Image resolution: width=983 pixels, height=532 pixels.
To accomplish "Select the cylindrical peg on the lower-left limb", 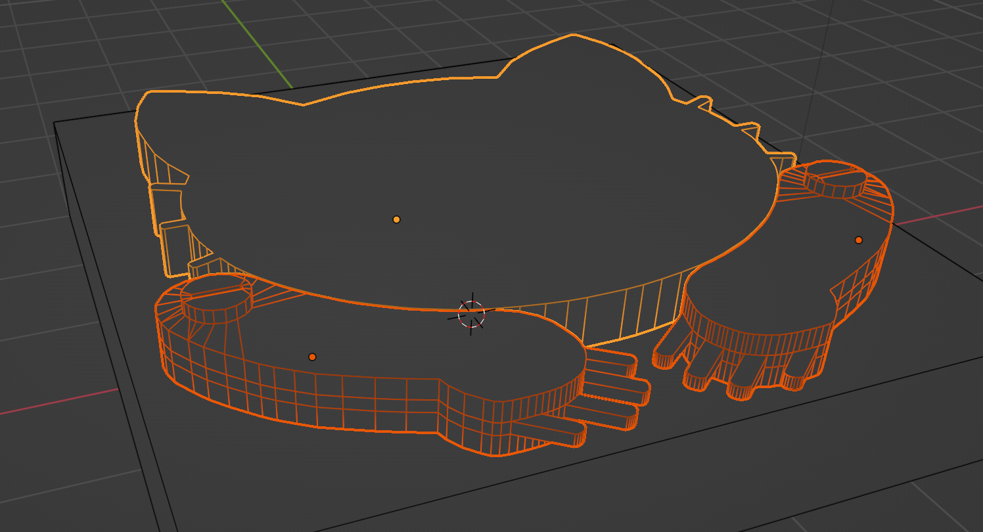I will click(216, 299).
